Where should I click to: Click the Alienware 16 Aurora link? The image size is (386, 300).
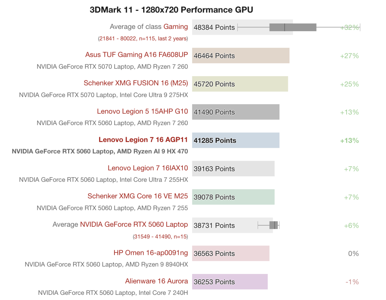click(x=156, y=281)
